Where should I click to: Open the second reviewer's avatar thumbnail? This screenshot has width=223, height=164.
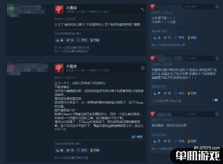(x=12, y=68)
